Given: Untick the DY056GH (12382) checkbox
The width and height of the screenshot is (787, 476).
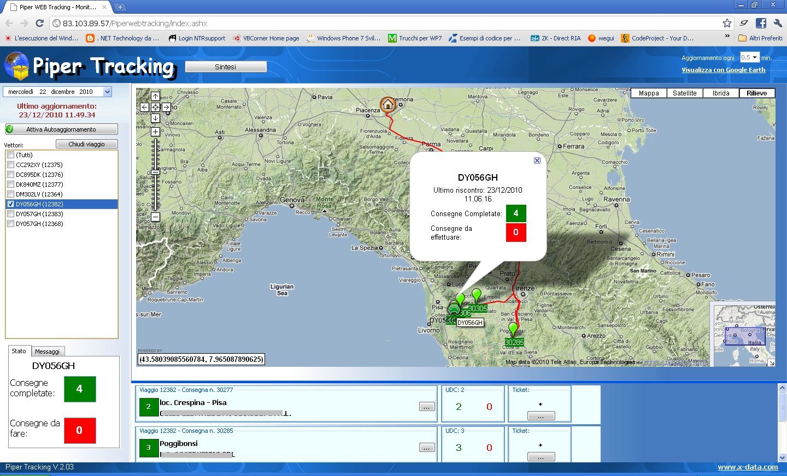Looking at the screenshot, I should 10,204.
